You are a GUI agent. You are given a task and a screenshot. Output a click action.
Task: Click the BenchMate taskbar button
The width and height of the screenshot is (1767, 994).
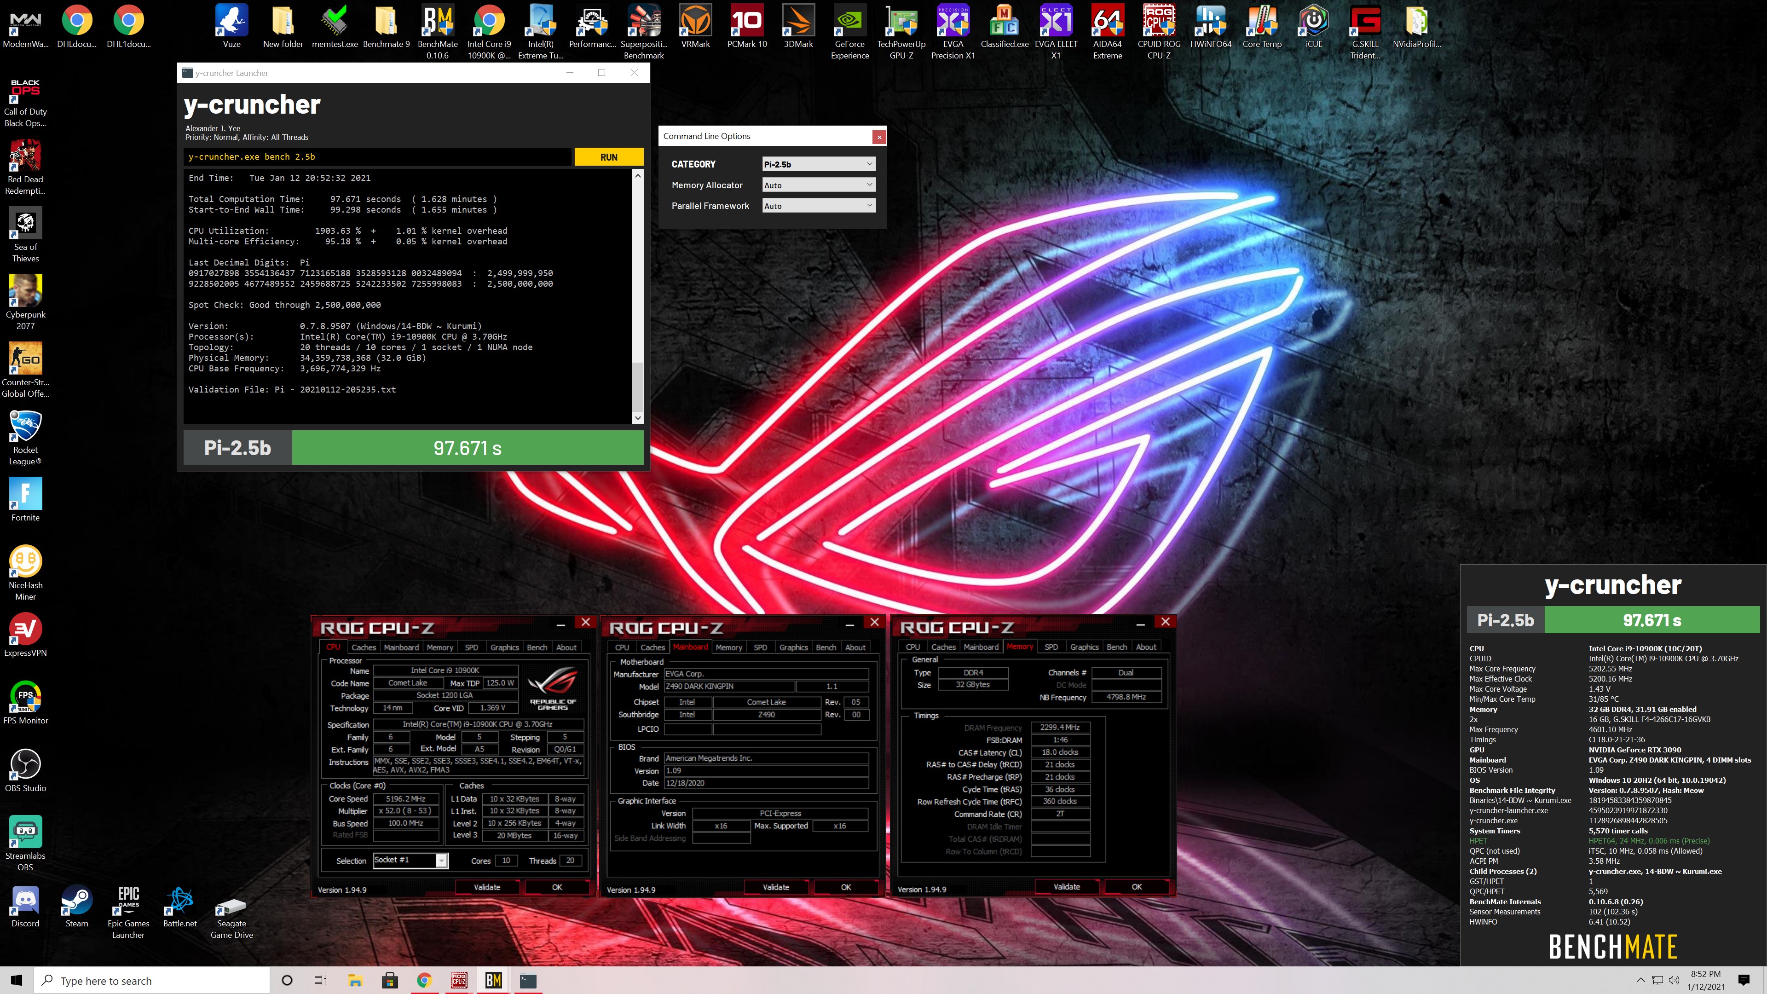pos(493,980)
